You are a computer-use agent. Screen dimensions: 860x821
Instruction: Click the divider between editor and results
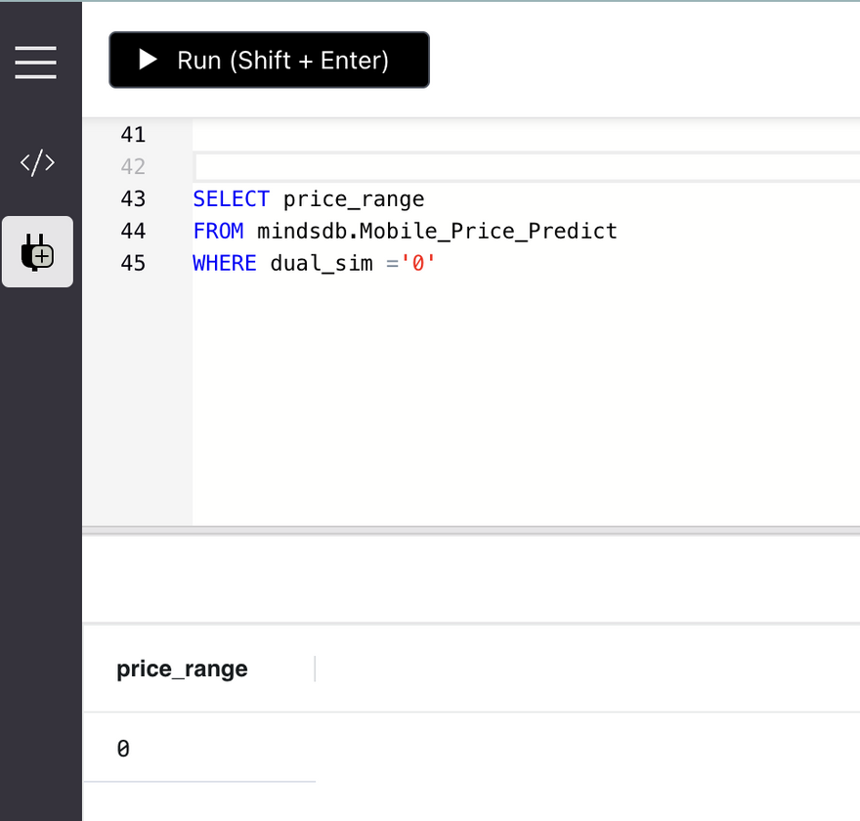tap(471, 531)
